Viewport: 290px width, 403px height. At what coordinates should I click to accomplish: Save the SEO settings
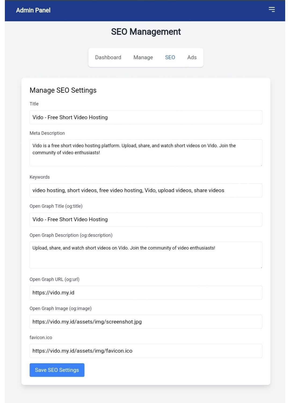pos(57,370)
